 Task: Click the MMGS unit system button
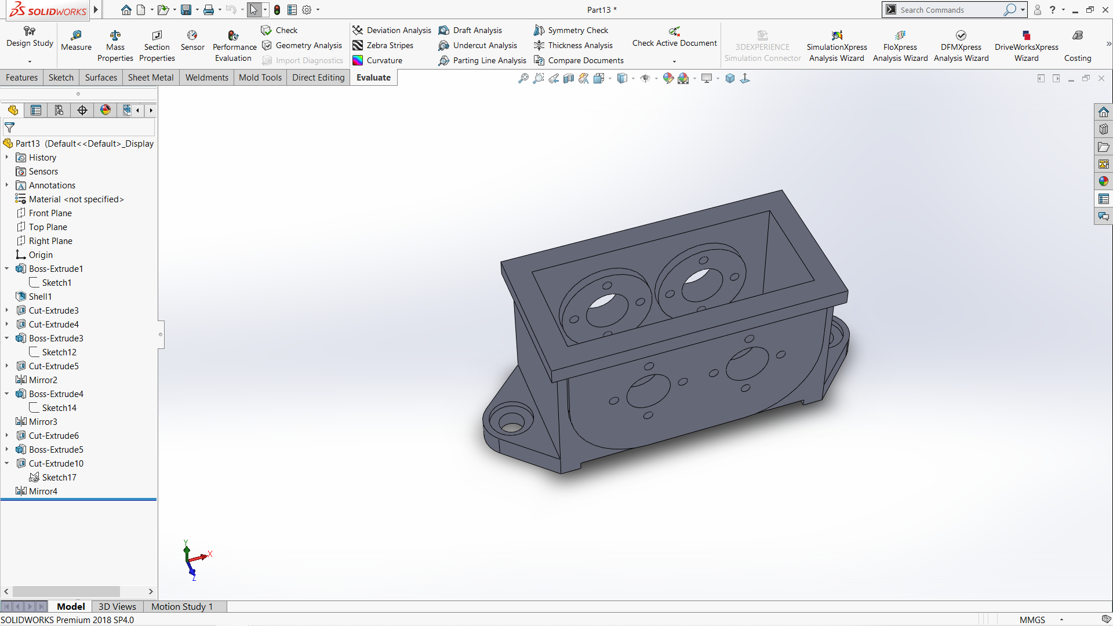[1032, 620]
